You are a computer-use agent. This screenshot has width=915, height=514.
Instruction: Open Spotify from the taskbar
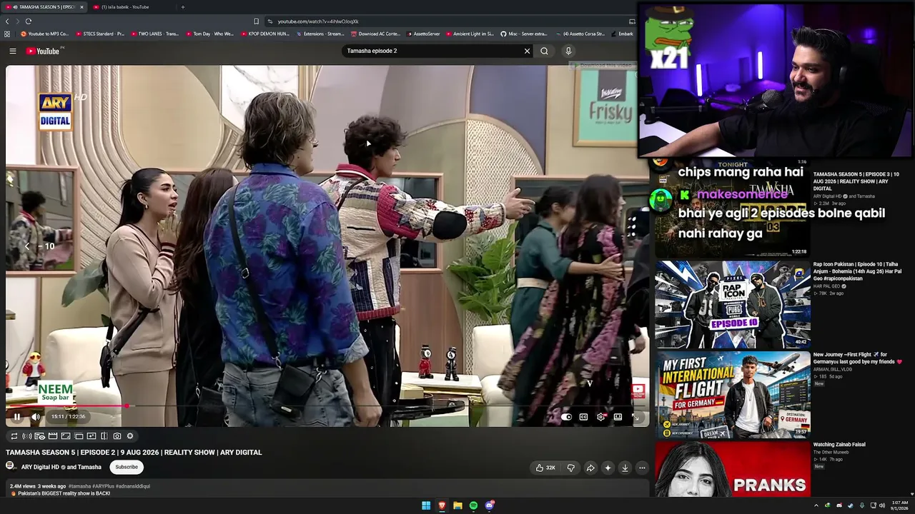[473, 505]
